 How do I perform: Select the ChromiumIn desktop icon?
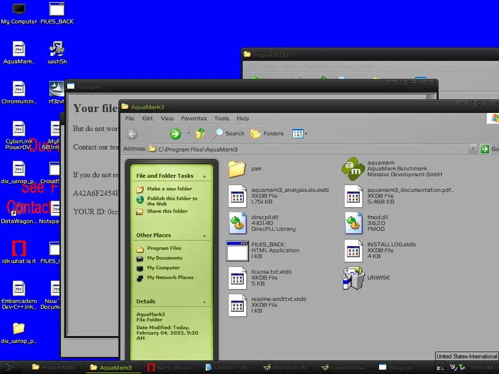(19, 93)
